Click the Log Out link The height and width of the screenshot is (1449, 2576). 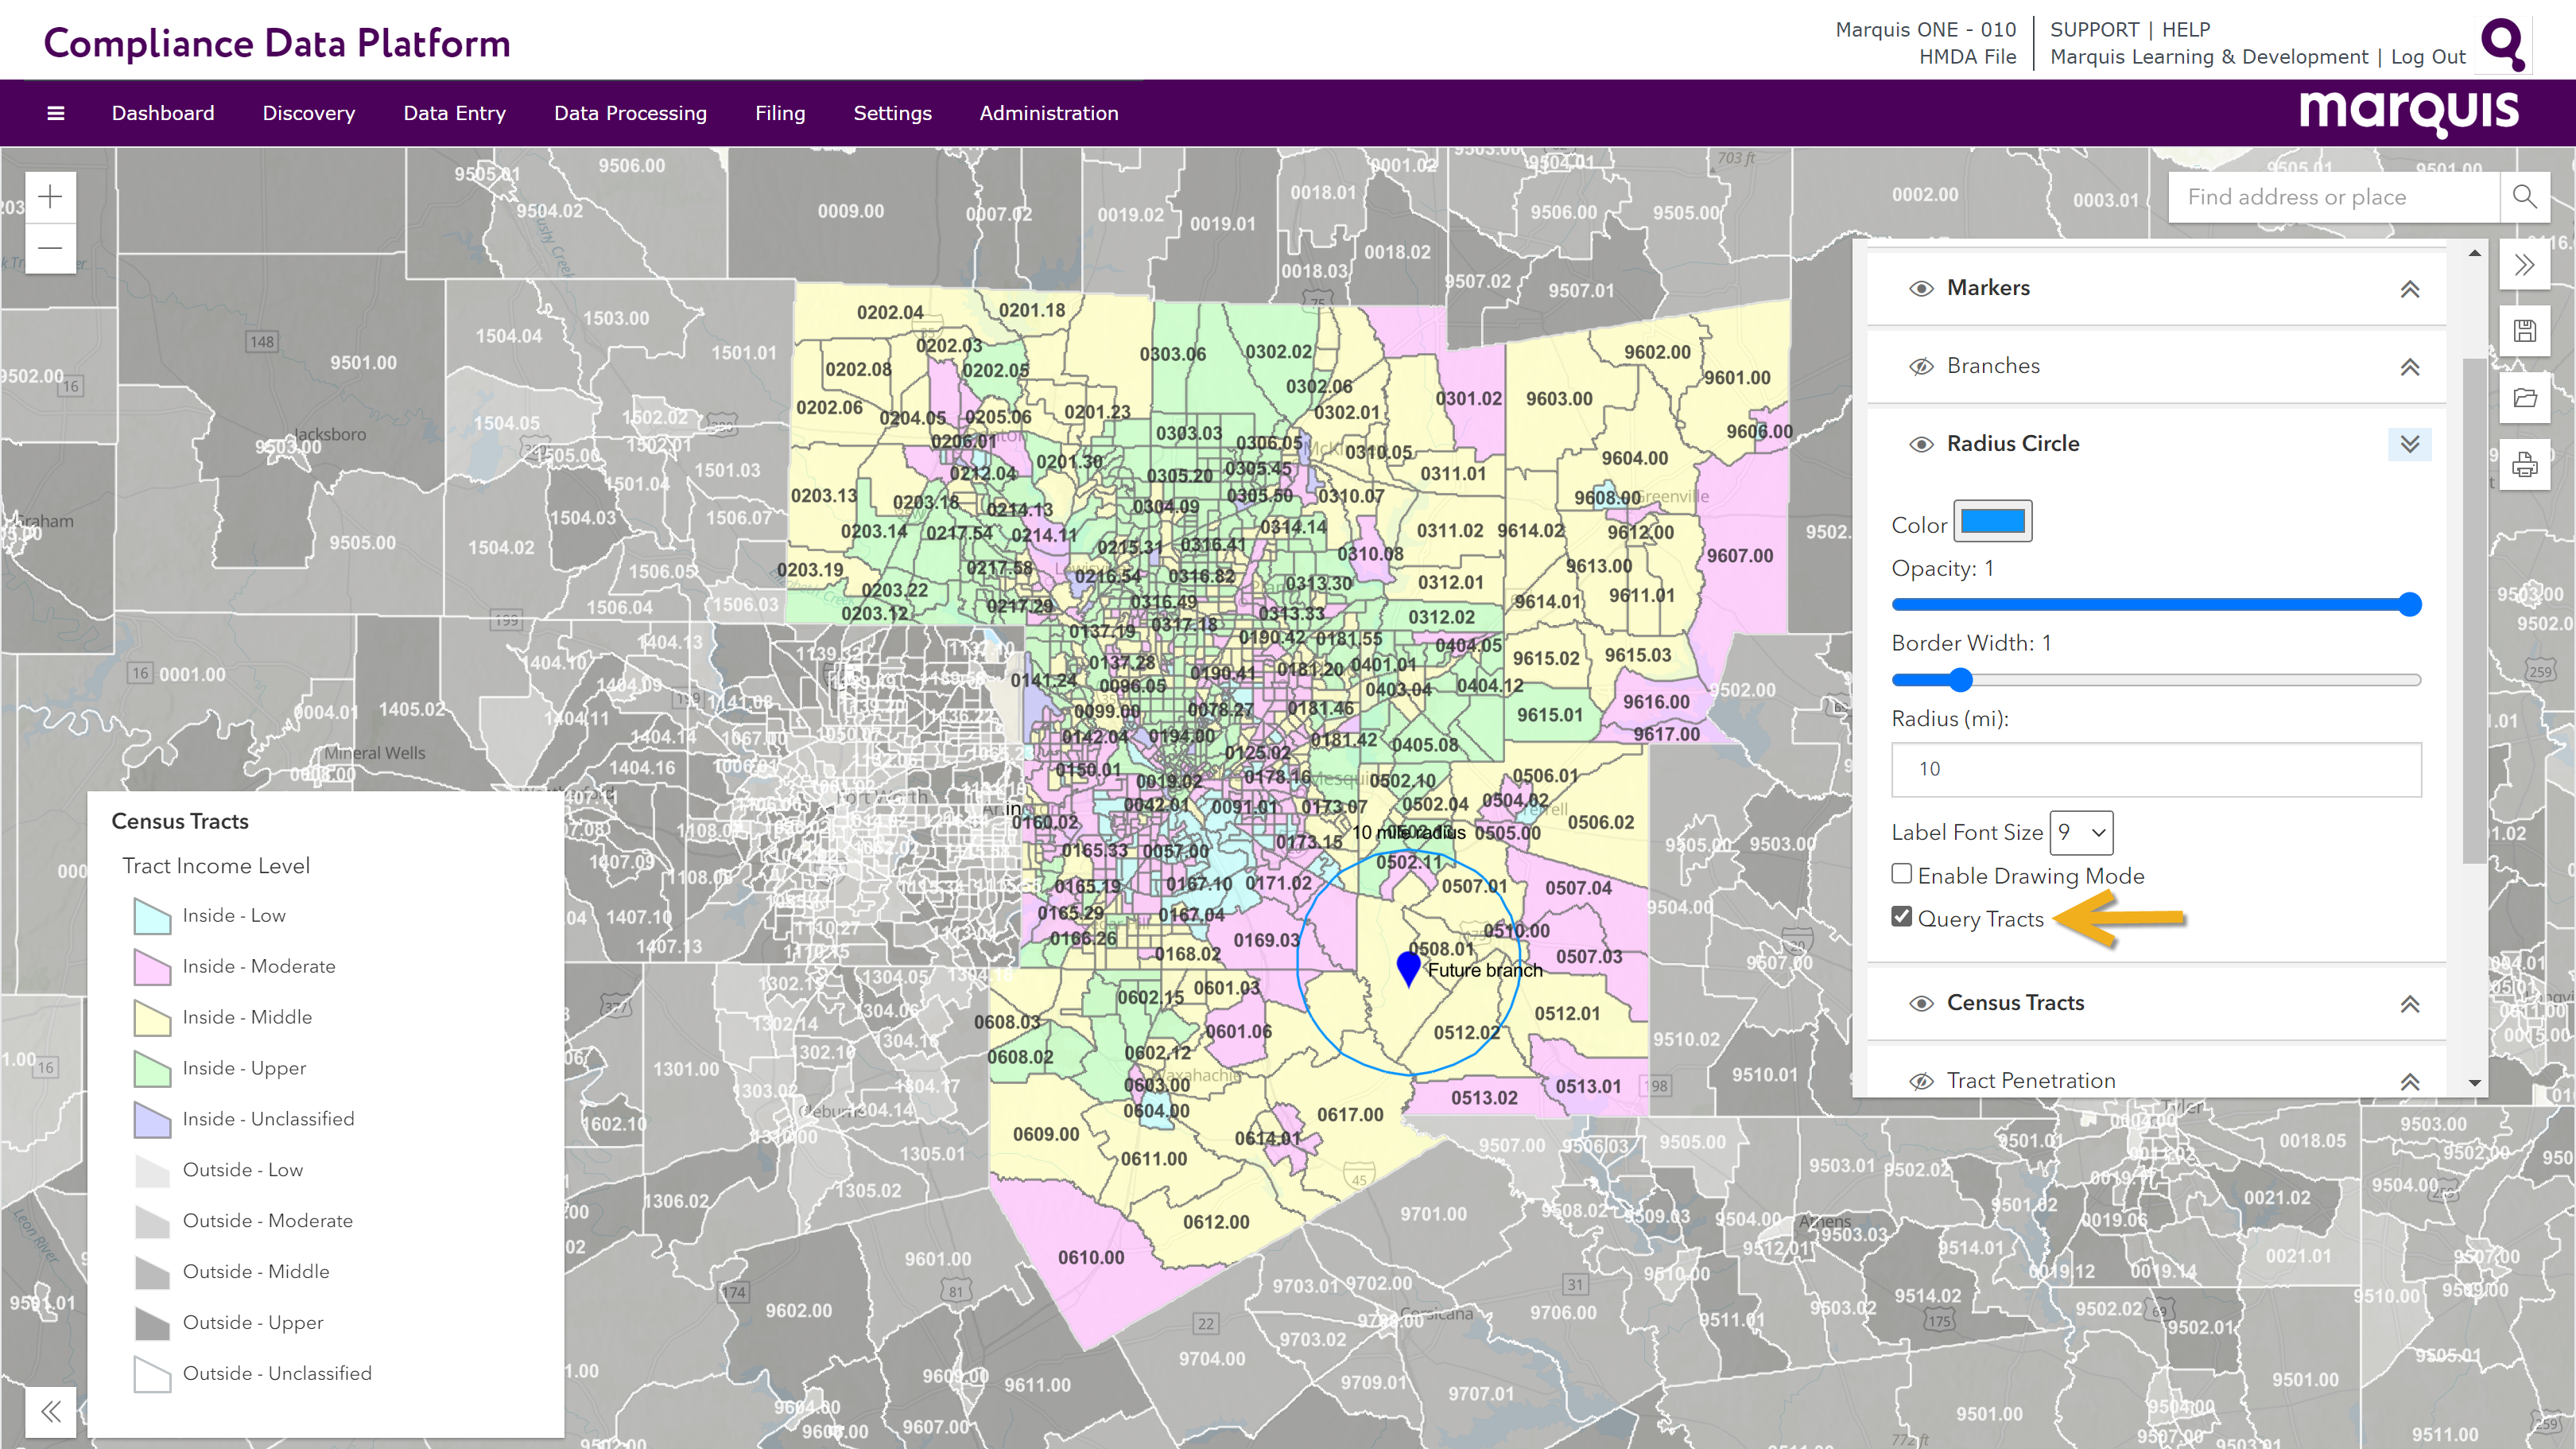[2427, 57]
